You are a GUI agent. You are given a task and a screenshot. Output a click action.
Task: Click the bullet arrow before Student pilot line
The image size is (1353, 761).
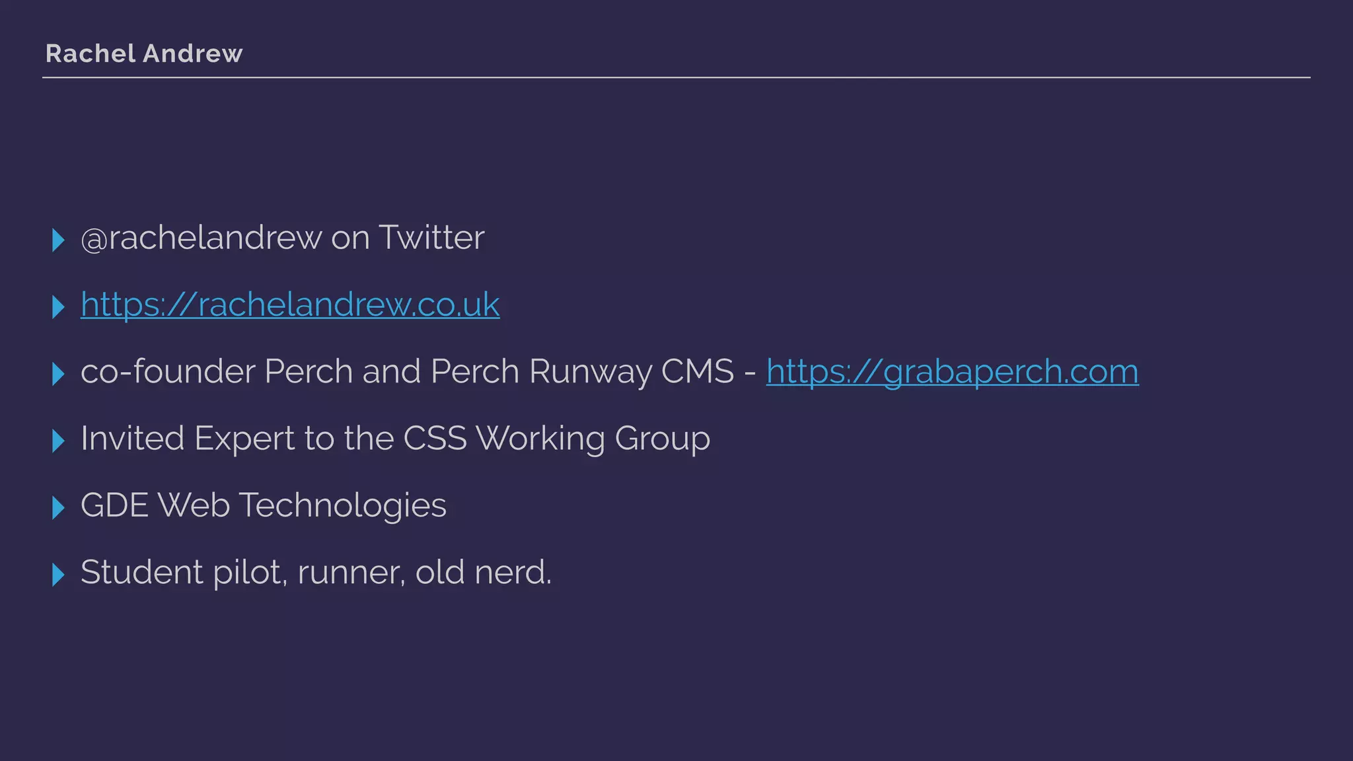tap(58, 574)
